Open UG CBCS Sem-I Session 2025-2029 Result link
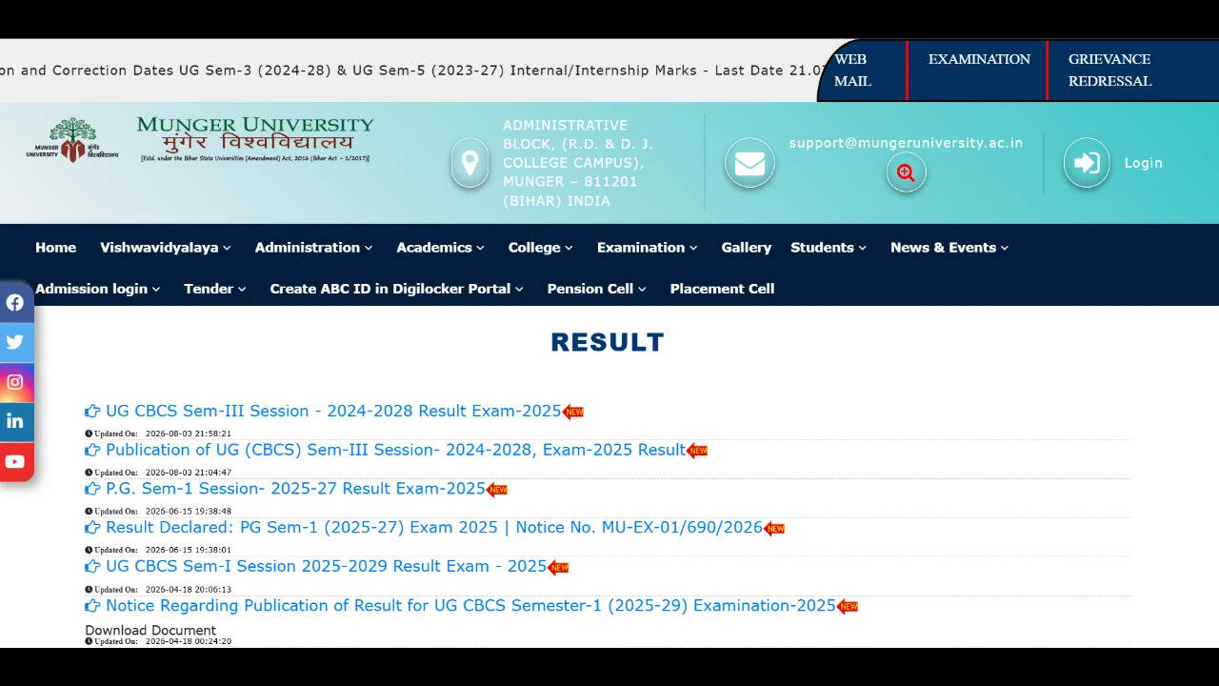 [x=326, y=566]
